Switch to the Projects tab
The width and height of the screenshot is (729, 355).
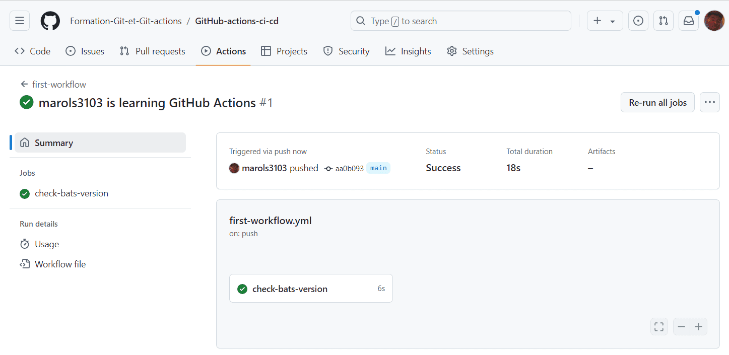[x=284, y=51]
